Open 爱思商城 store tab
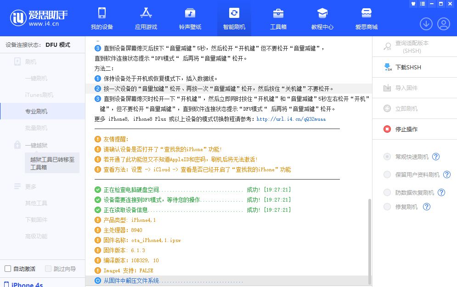457x287 pixels. click(x=367, y=18)
